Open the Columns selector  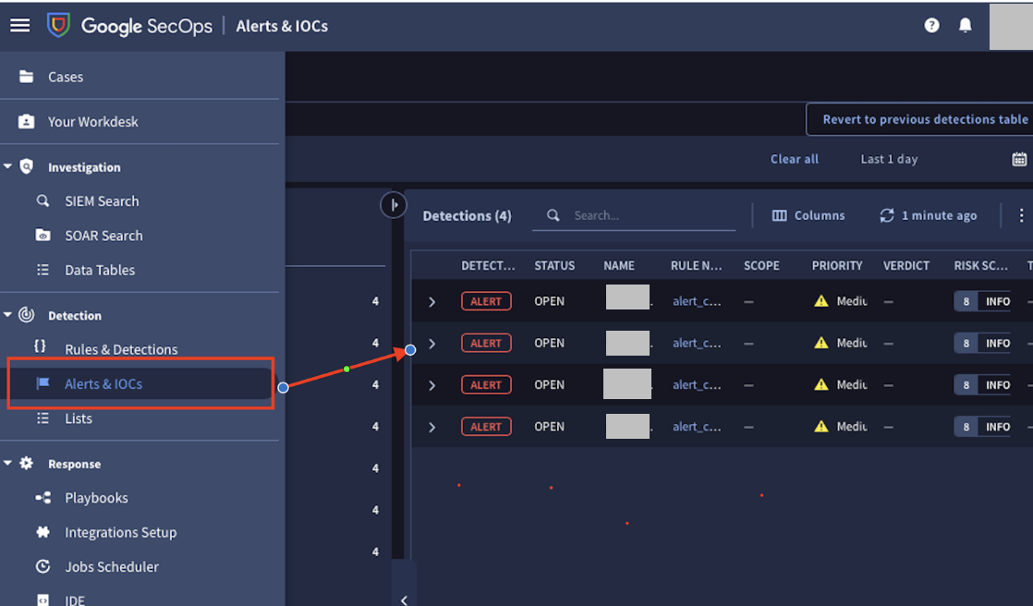click(x=808, y=215)
